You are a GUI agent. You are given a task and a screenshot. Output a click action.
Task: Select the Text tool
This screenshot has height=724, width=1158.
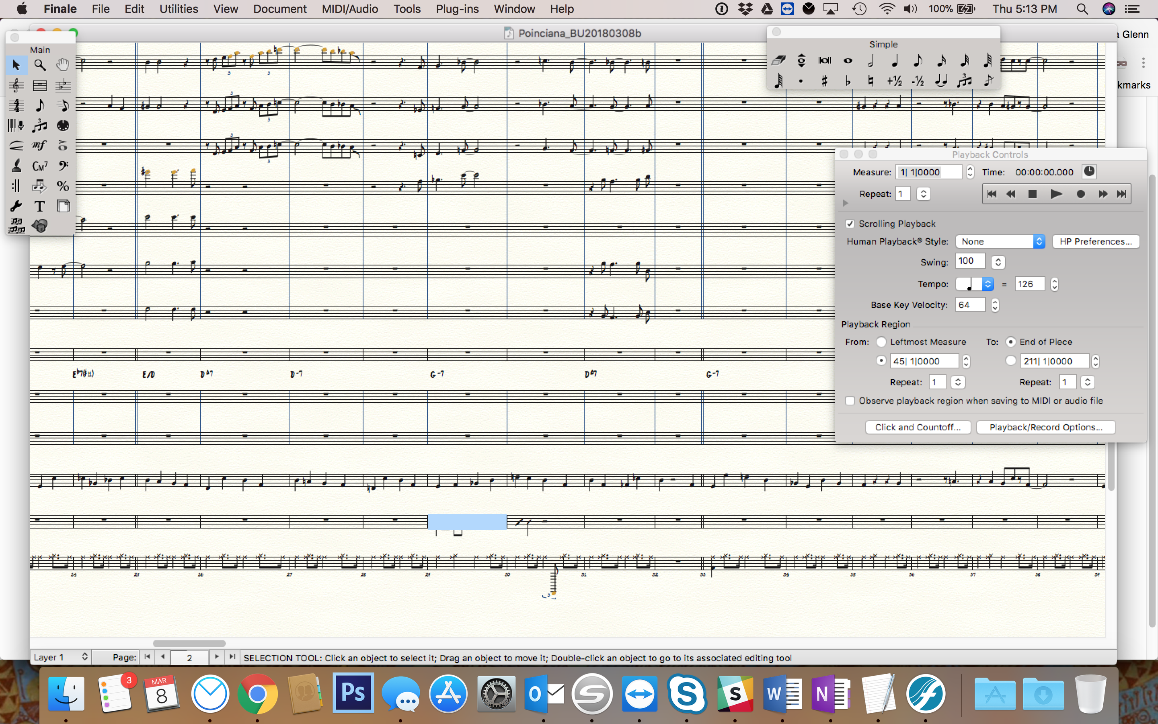click(x=40, y=206)
